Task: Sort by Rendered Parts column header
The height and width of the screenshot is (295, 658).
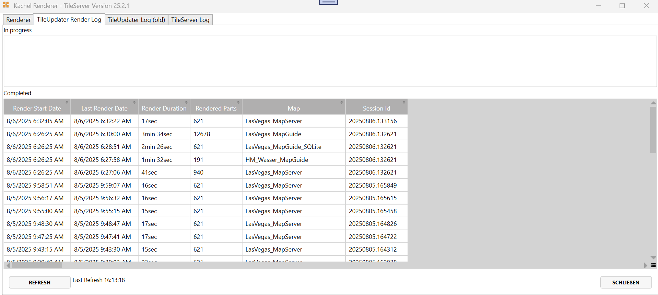Action: [216, 107]
